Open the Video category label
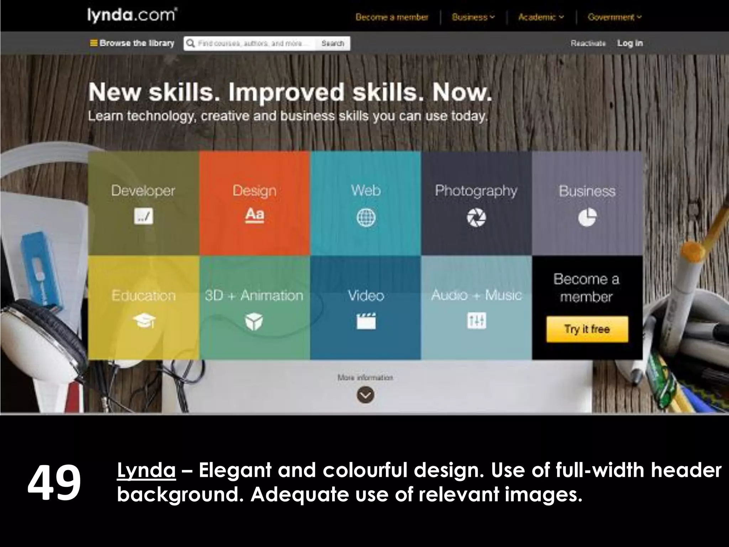 pyautogui.click(x=366, y=295)
